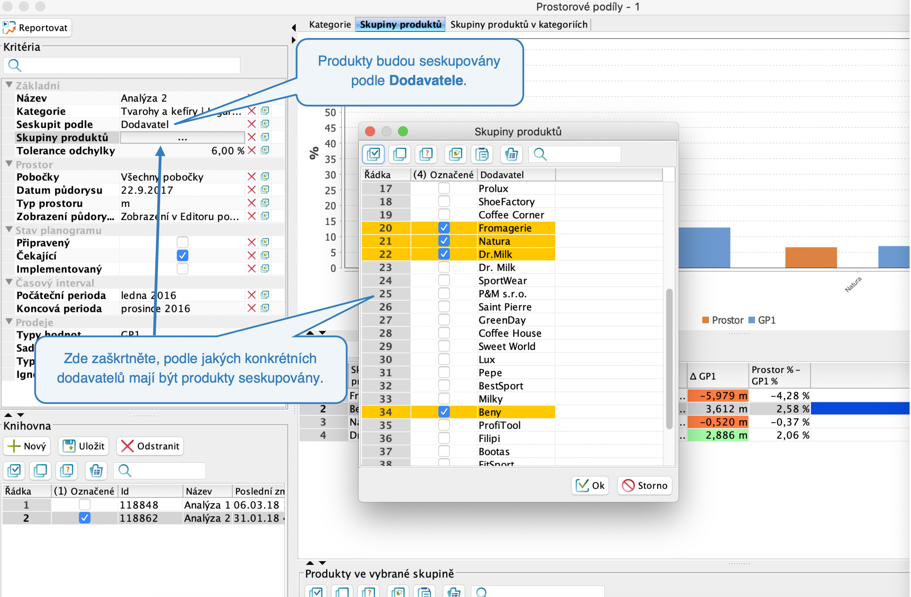911x597 pixels.
Task: Select all rows icon in Skupiny produktů dialog
Action: pyautogui.click(x=373, y=154)
